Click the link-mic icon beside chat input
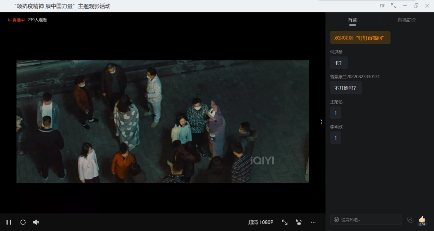The height and width of the screenshot is (231, 434). 410,220
